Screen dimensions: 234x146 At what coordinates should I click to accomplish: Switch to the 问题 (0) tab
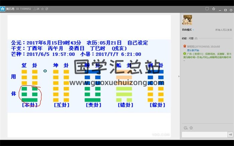tap(193, 38)
